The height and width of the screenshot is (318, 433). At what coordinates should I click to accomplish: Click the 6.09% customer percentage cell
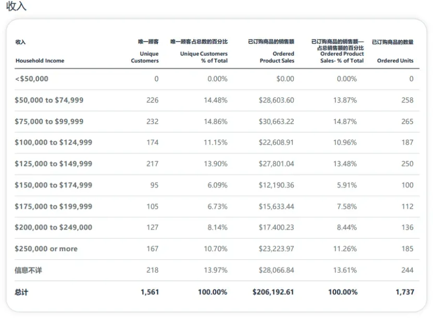point(218,185)
